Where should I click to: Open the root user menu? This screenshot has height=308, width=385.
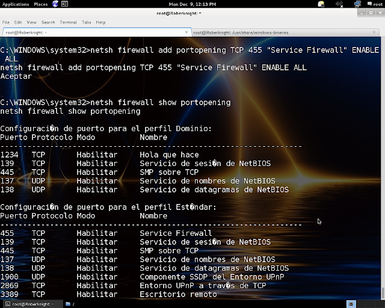[x=375, y=4]
